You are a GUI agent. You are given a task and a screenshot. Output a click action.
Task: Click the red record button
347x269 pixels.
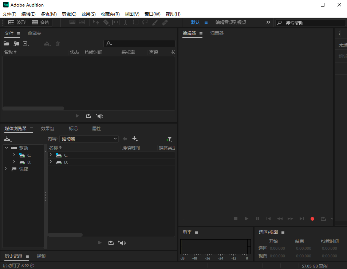click(312, 218)
